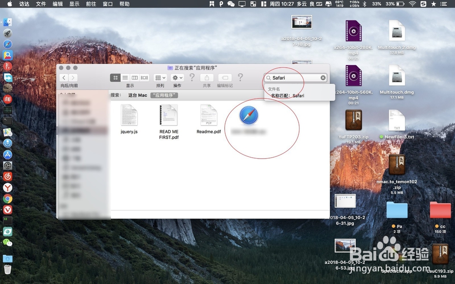Toggle search scope to 这台 Mac
This screenshot has width=455, height=284.
pyautogui.click(x=137, y=95)
